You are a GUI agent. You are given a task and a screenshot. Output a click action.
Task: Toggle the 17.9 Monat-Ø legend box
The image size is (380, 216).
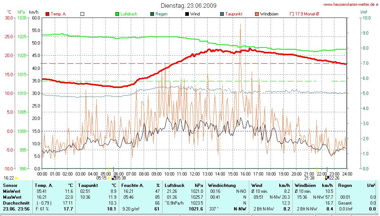pyautogui.click(x=292, y=14)
